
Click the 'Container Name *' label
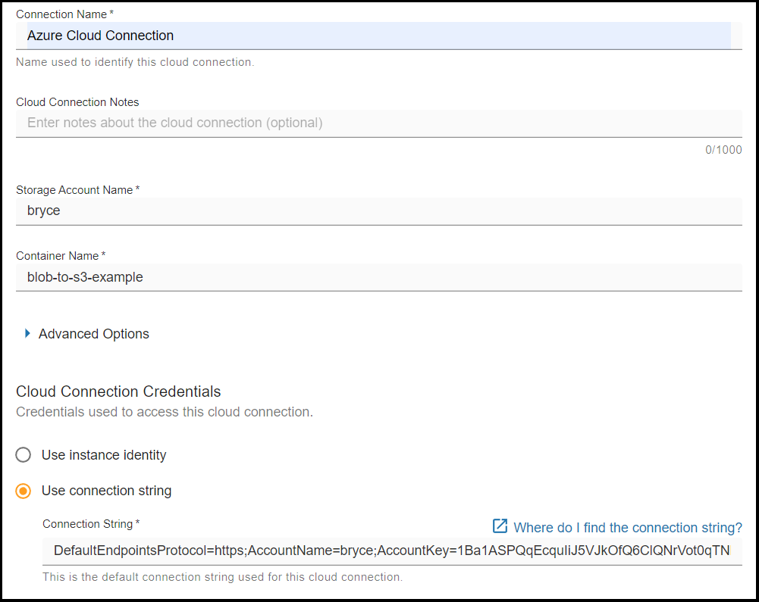[61, 256]
